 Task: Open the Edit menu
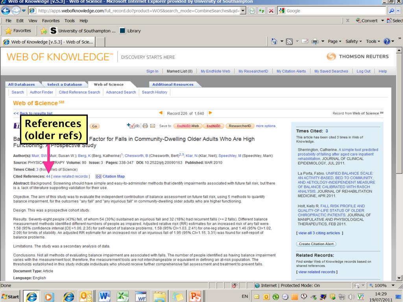20,20
